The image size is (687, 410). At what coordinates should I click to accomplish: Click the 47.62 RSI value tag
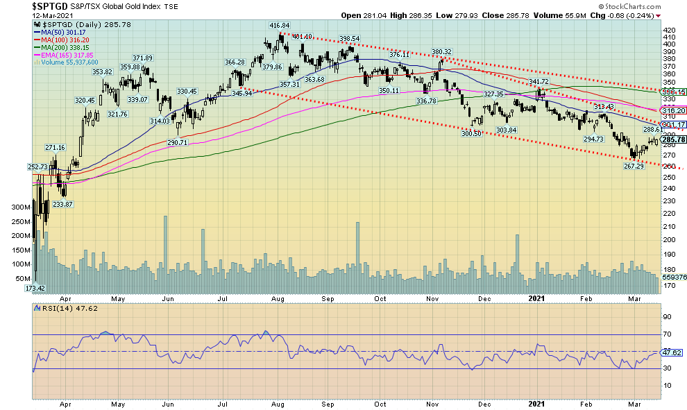[670, 352]
